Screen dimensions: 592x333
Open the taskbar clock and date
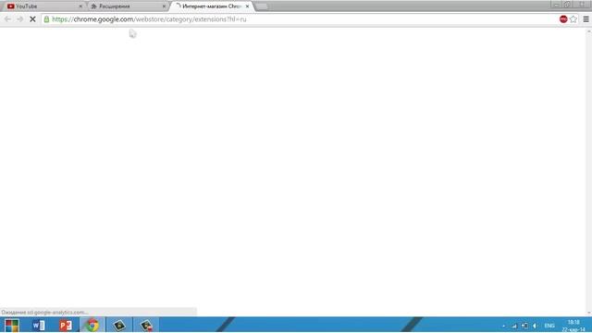point(573,326)
